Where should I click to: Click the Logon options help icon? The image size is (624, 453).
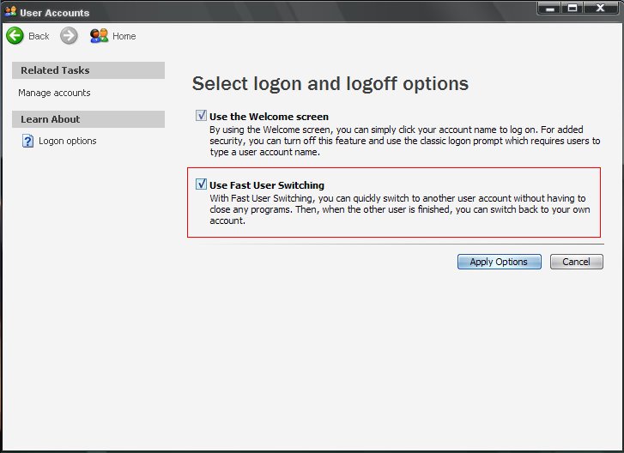coord(27,141)
